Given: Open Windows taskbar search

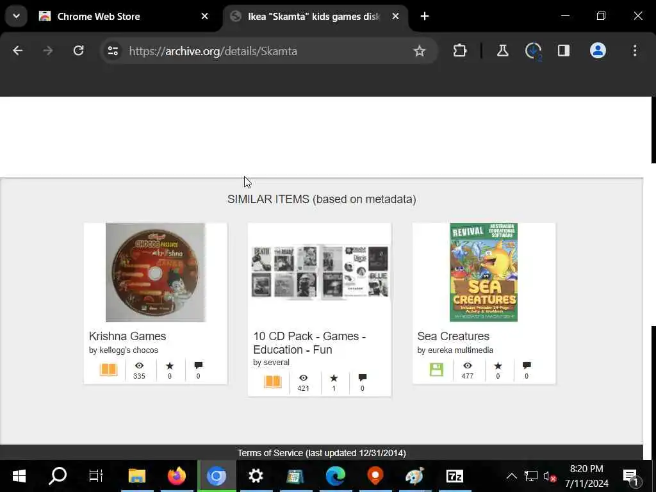Looking at the screenshot, I should click(58, 476).
